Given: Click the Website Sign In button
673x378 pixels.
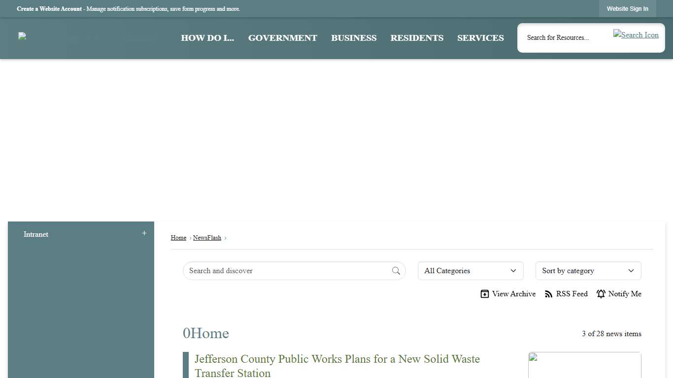Looking at the screenshot, I should 627,9.
